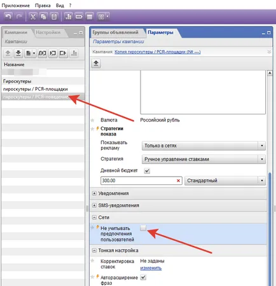
Task: Open the Стратегия dropdown
Action: pos(204,159)
